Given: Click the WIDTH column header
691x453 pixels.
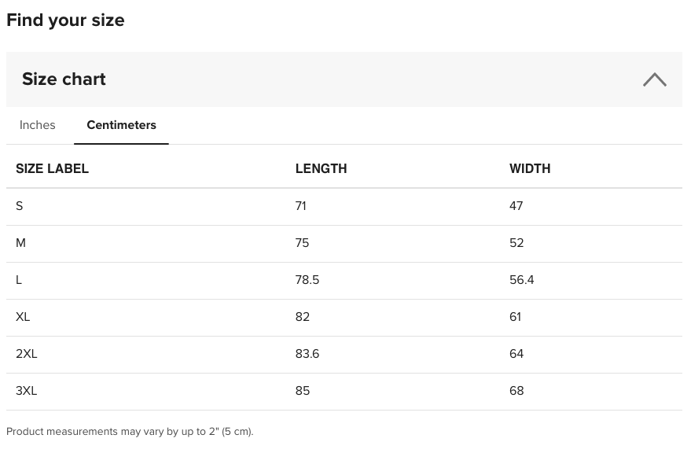Looking at the screenshot, I should [x=530, y=169].
